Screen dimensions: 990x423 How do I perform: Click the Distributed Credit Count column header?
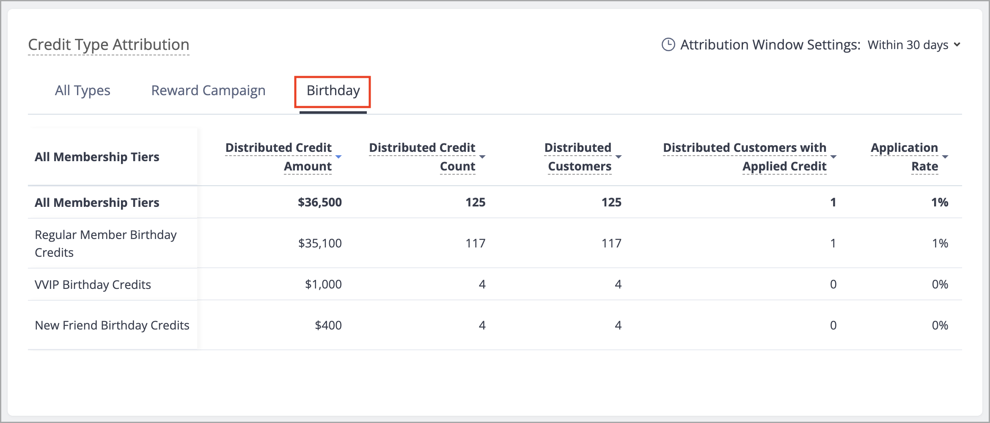422,157
